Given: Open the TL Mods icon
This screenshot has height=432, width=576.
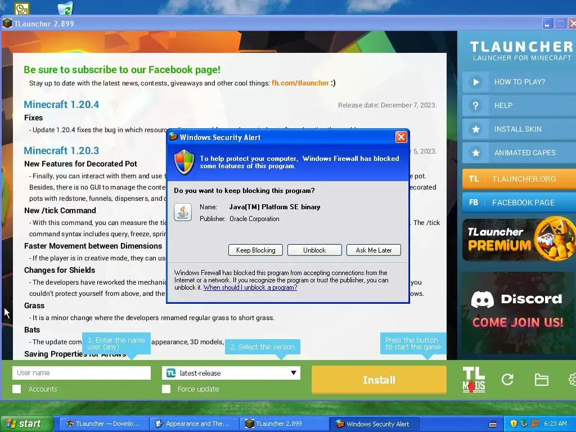Looking at the screenshot, I should point(474,380).
